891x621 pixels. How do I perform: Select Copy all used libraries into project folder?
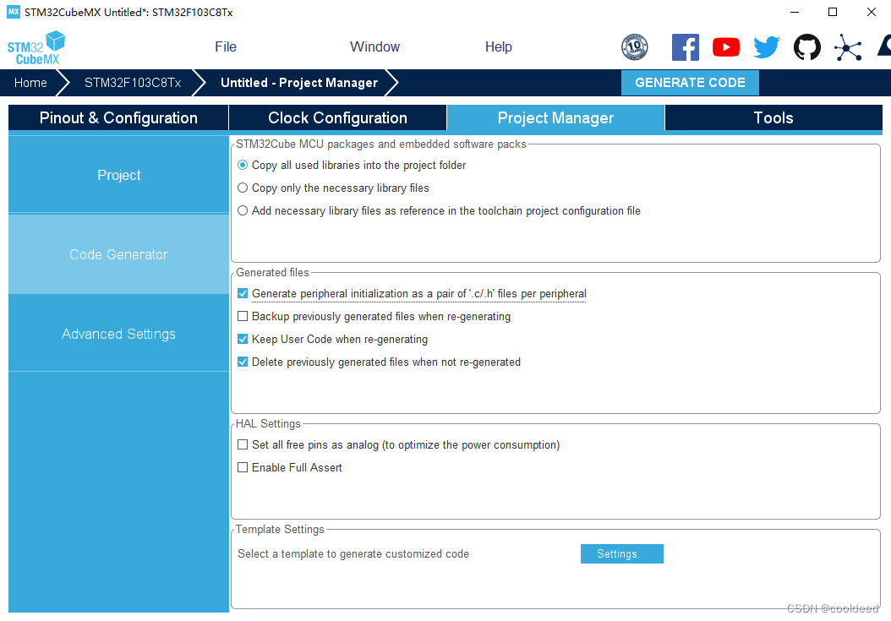[x=243, y=166]
